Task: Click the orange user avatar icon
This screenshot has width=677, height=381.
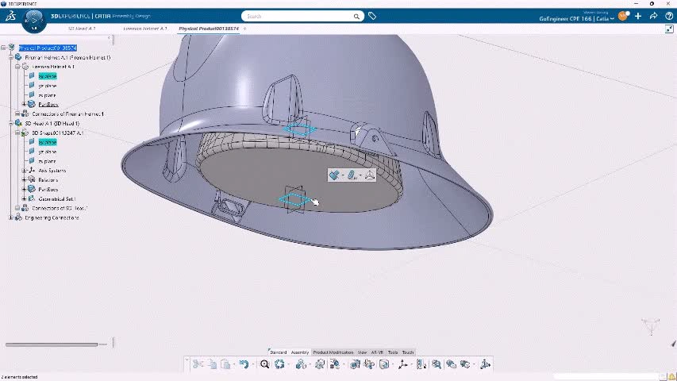Action: click(x=623, y=16)
